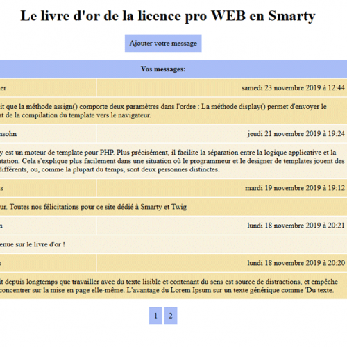
Task: Click the 'Ajouter votre message' button
Action: [163, 43]
